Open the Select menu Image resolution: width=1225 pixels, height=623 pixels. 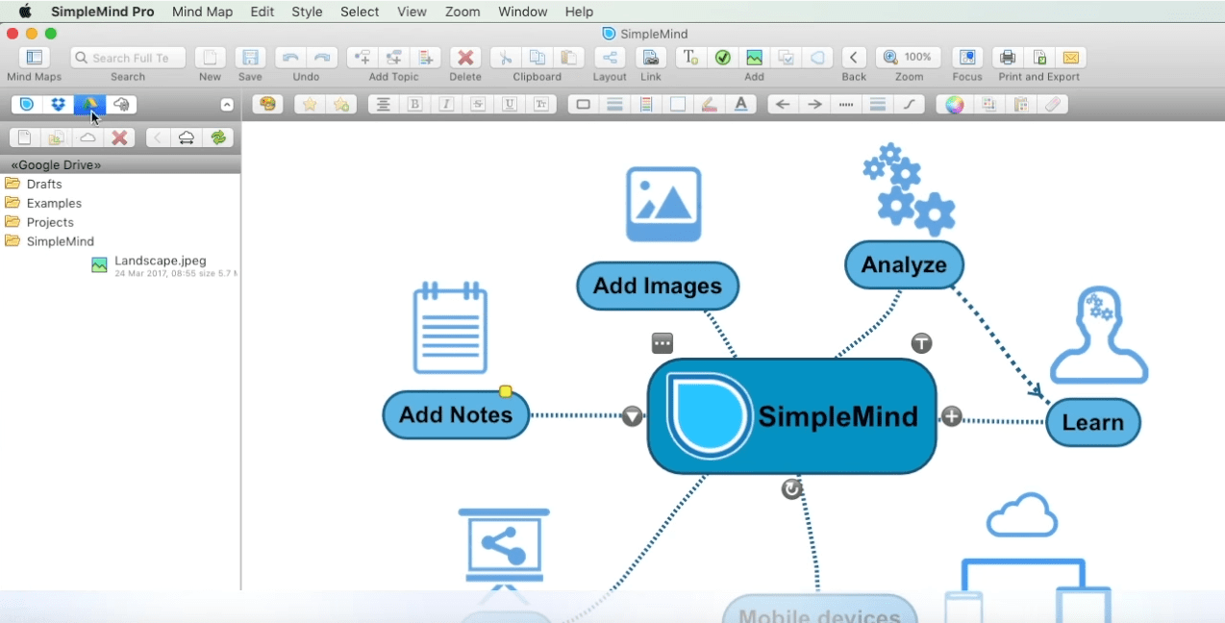tap(360, 12)
